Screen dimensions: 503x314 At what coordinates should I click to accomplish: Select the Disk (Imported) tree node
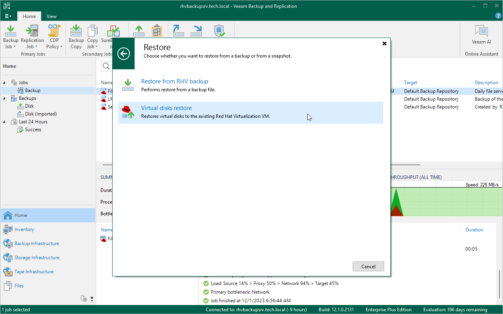click(41, 114)
